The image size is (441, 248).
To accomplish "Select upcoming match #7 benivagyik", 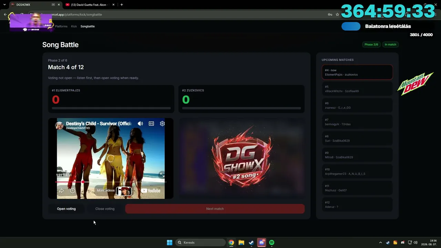I will 357,122.
